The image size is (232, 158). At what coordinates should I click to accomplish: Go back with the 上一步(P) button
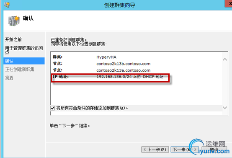click(x=155, y=150)
